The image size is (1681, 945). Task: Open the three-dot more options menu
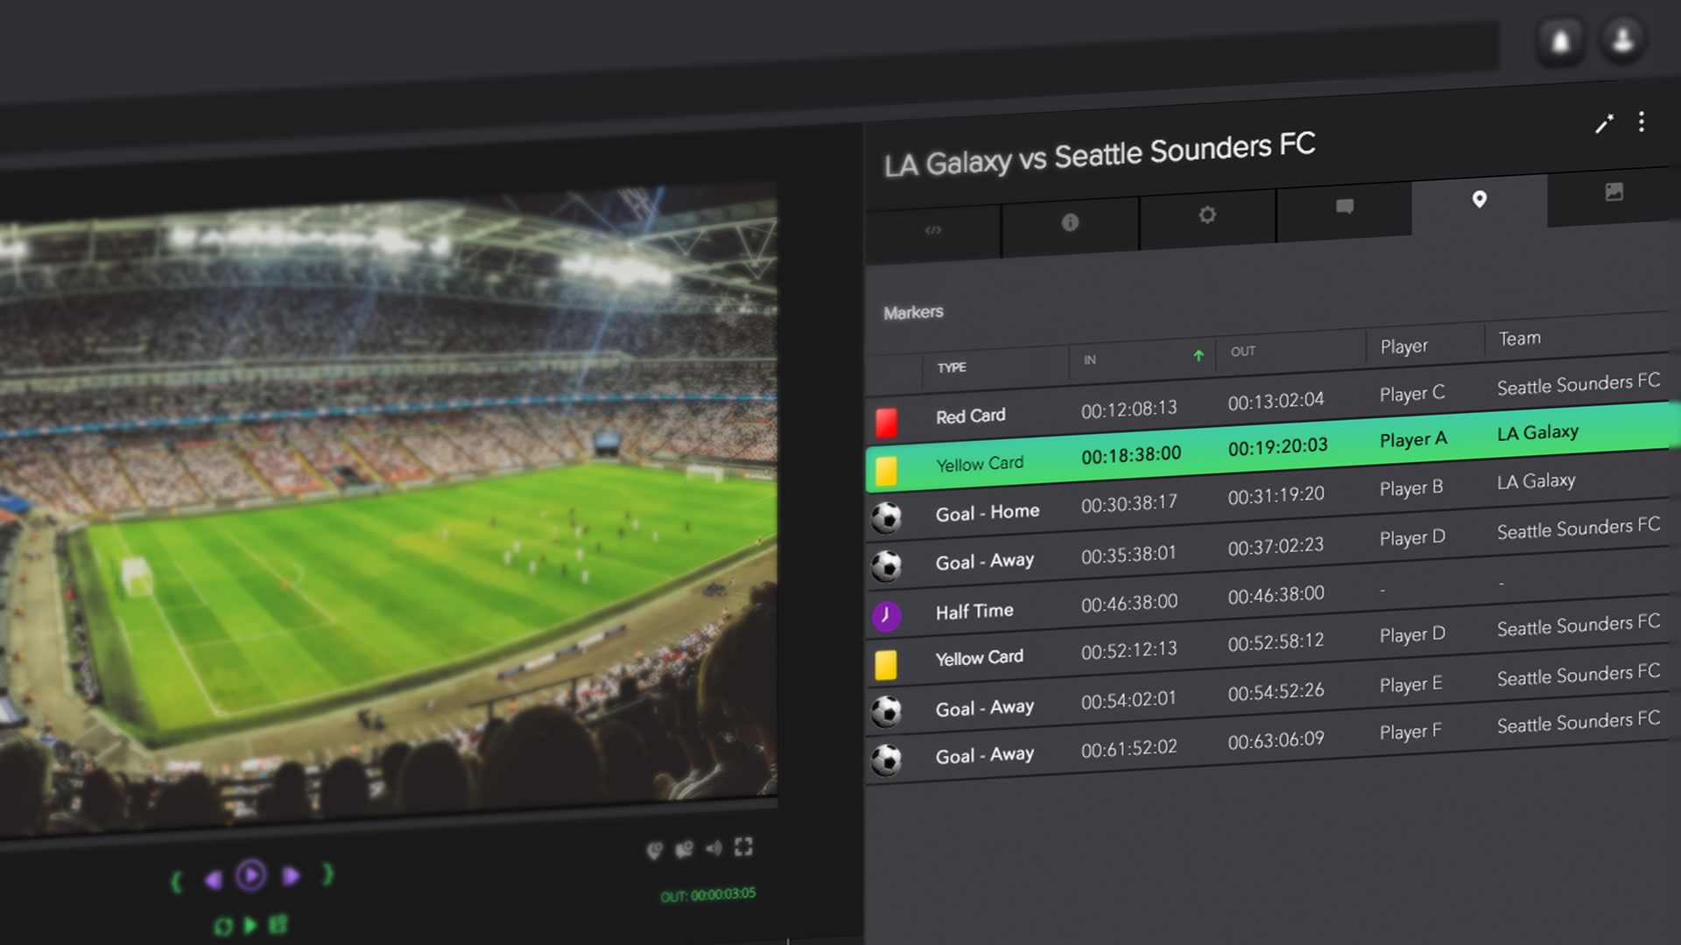pos(1642,122)
